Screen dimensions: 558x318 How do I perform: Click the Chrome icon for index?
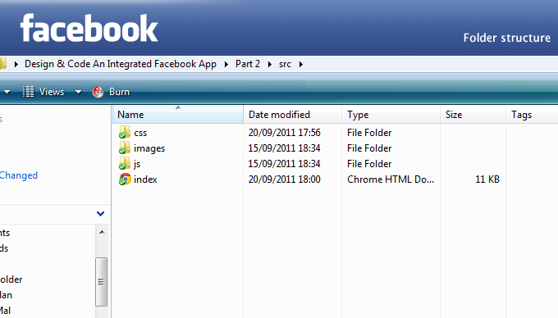pos(125,179)
